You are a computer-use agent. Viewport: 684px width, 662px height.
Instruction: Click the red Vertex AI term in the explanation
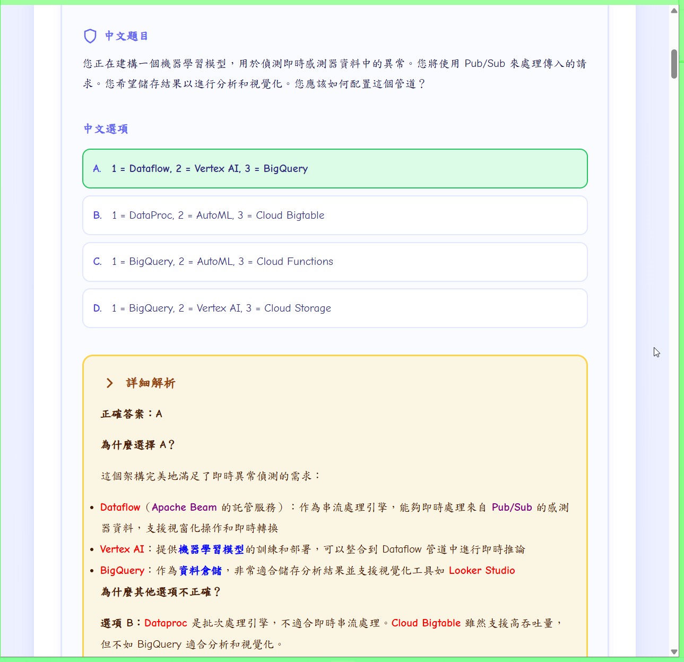(122, 549)
